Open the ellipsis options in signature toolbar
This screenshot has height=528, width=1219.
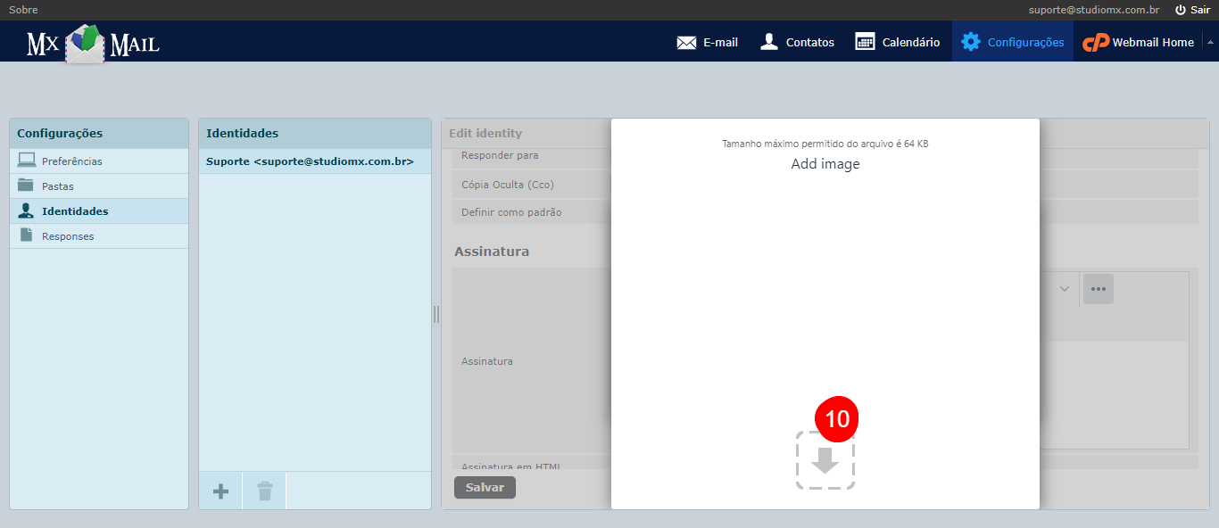(1098, 289)
